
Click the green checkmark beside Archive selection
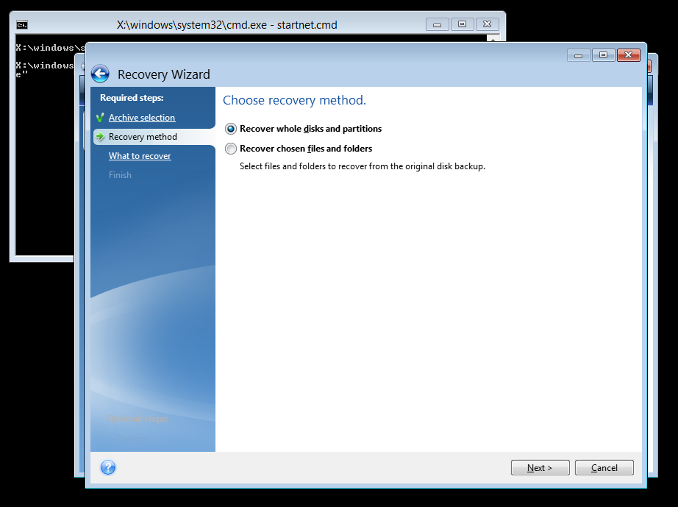pyautogui.click(x=100, y=118)
